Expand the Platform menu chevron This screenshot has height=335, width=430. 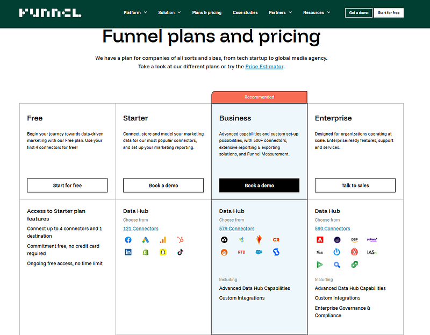[x=146, y=12]
